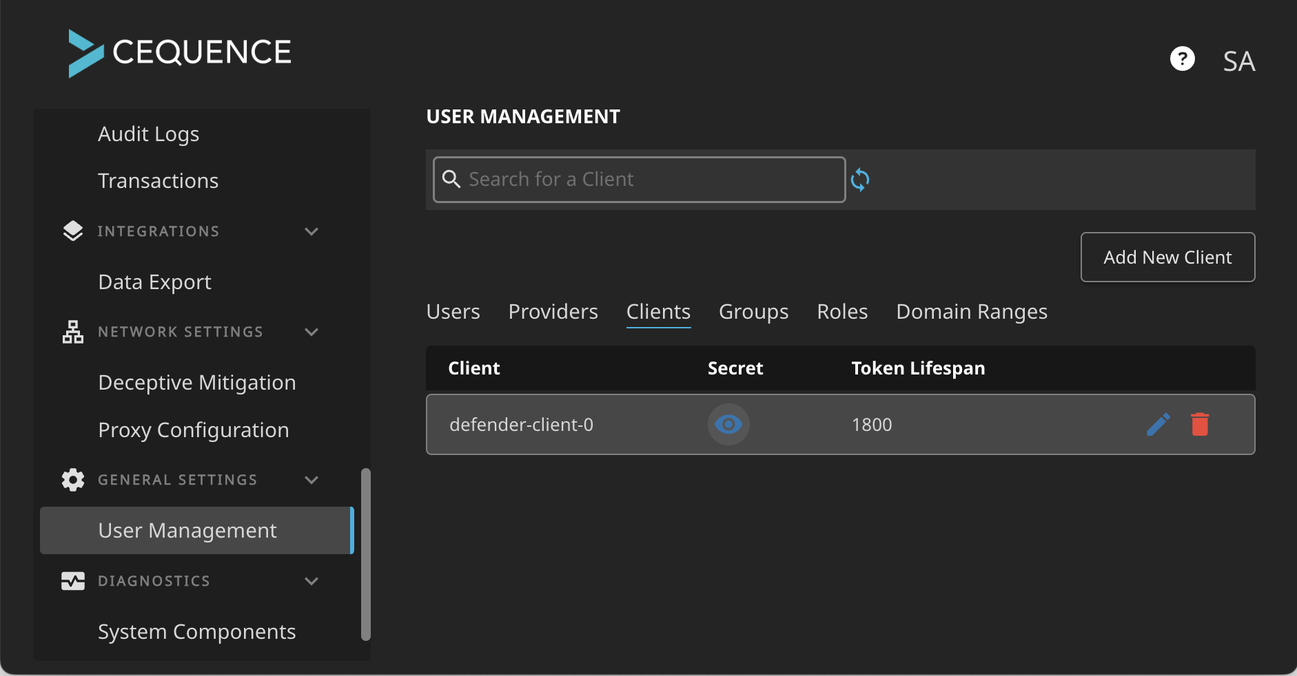This screenshot has width=1297, height=676.
Task: Click the USER MANAGEMENT page heading
Action: 523,117
